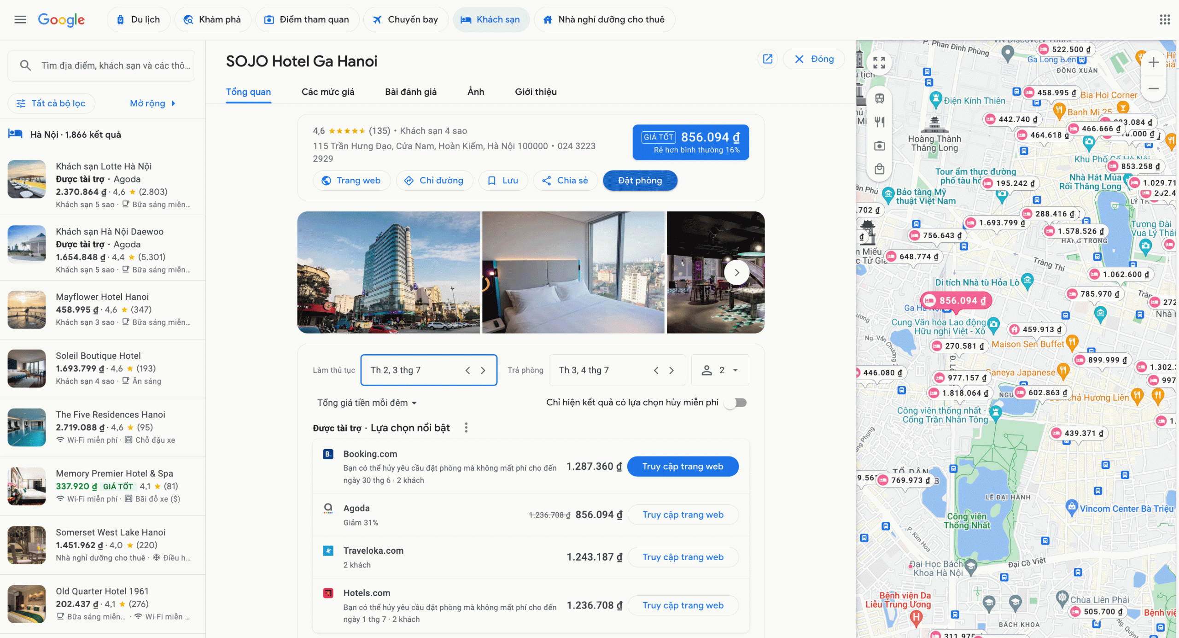Get directions with 'Chỉ đường'
1179x638 pixels.
[x=434, y=181]
